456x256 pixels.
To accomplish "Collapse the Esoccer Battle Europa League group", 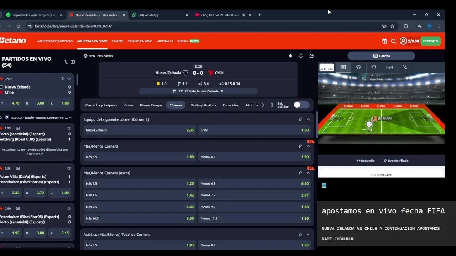I will (70, 118).
